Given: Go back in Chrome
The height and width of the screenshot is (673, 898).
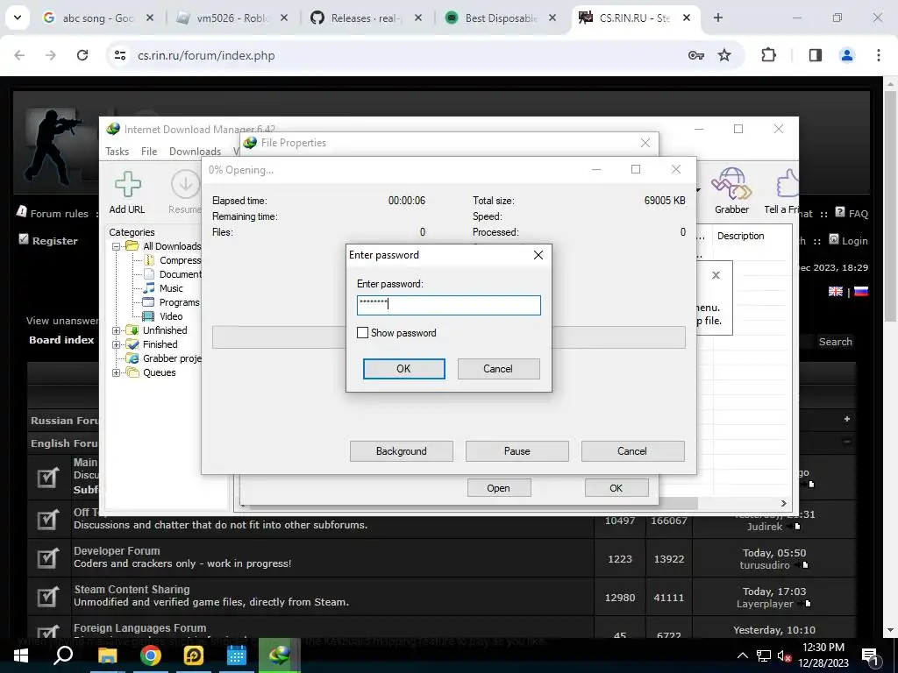Looking at the screenshot, I should tap(19, 55).
